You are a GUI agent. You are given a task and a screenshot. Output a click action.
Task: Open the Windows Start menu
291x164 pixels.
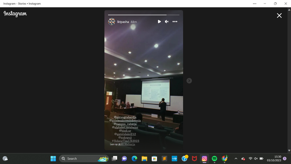(53, 159)
